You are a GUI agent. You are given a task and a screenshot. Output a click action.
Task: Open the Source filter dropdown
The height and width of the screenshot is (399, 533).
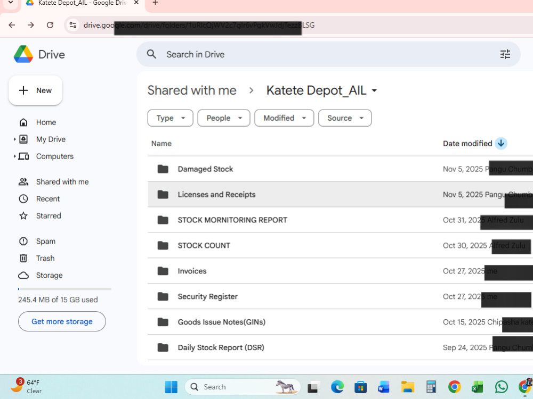pyautogui.click(x=345, y=118)
